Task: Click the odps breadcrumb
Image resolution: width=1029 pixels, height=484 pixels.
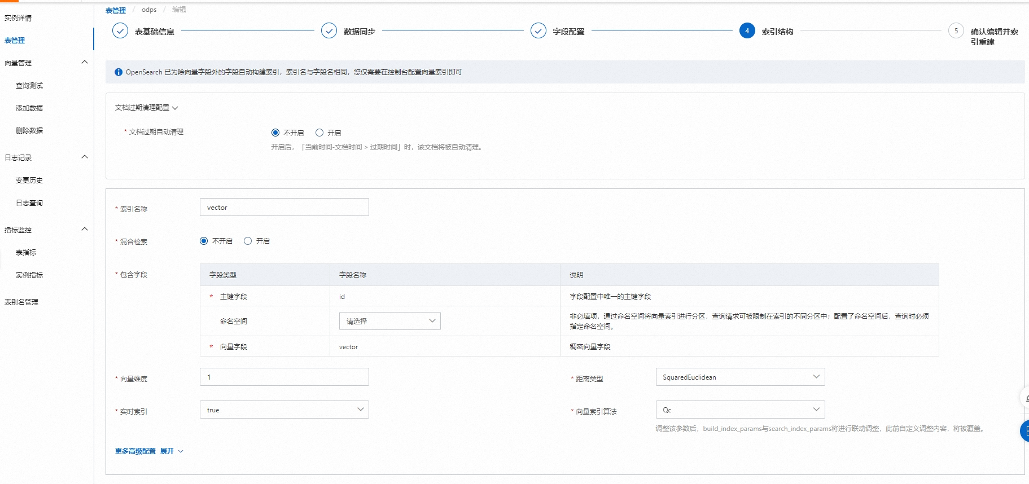Action: pyautogui.click(x=149, y=10)
